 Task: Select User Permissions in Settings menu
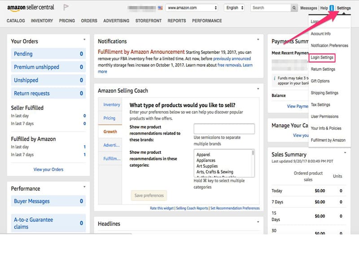(x=324, y=117)
